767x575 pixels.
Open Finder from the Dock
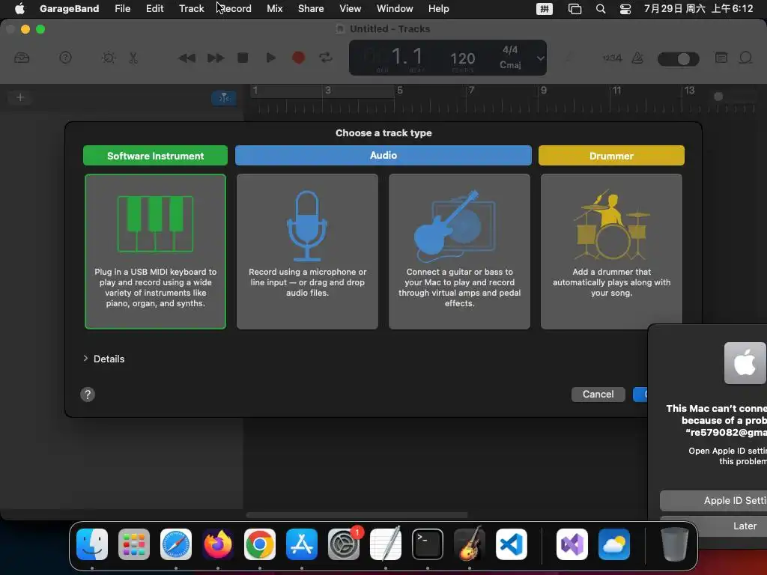coord(92,544)
